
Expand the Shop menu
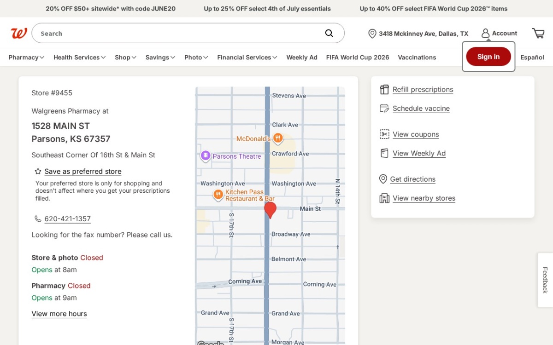(125, 57)
